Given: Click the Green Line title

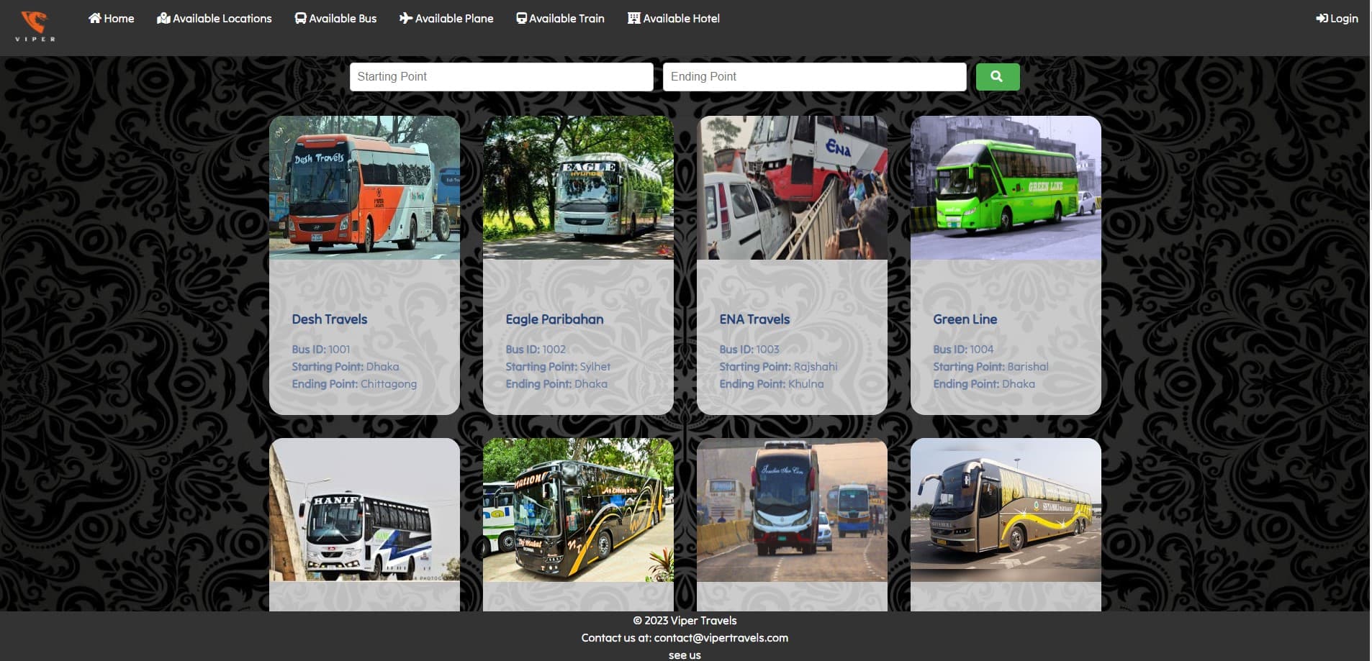Looking at the screenshot, I should click(x=965, y=319).
